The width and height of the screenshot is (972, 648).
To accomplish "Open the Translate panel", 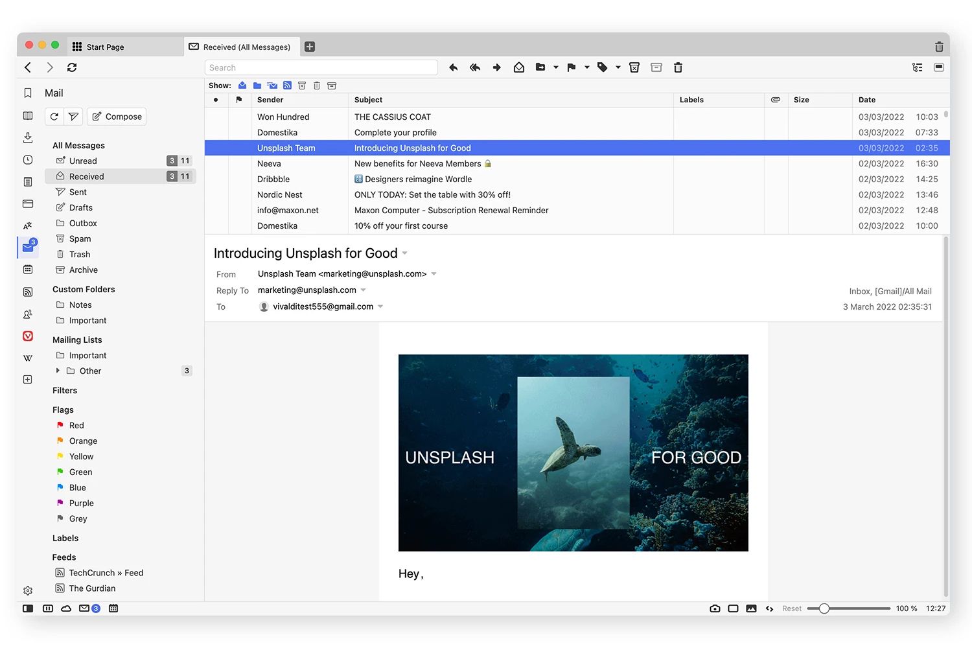I will coord(28,226).
